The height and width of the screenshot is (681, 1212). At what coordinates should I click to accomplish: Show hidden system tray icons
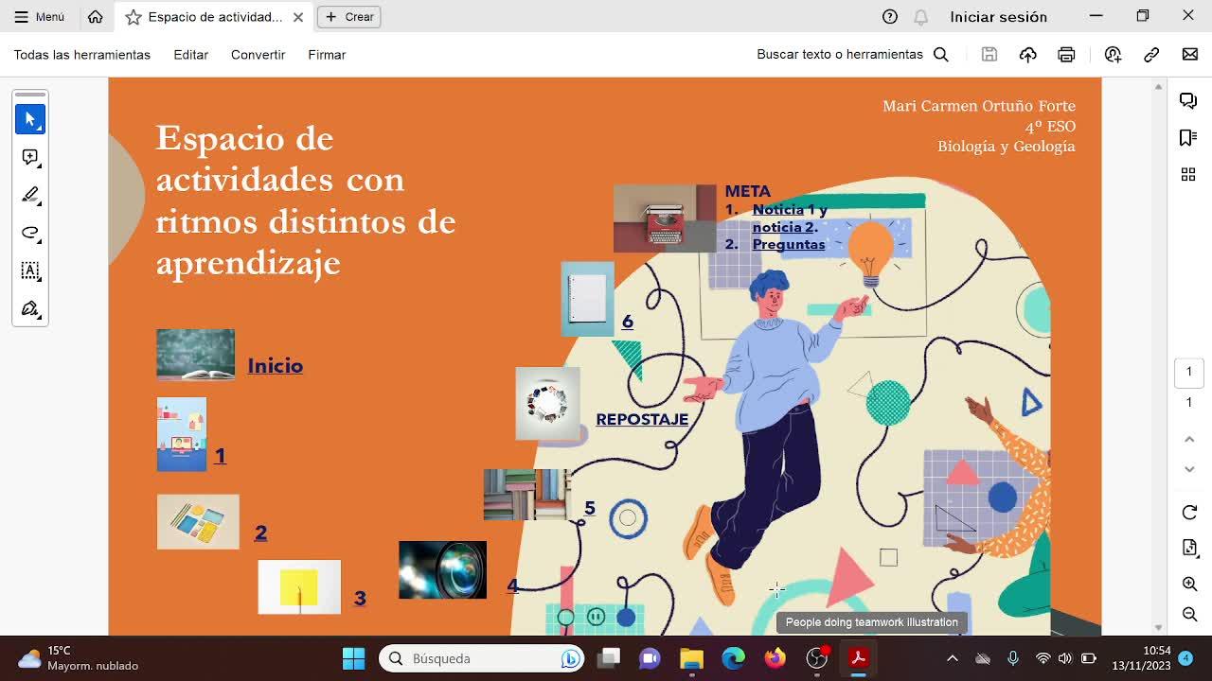click(953, 658)
